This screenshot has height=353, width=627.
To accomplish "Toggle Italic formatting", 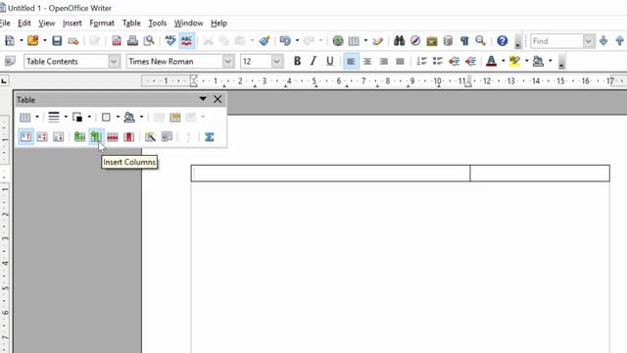I will click(313, 61).
